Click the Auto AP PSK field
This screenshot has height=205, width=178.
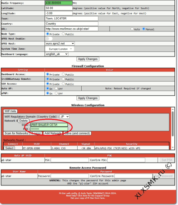(70, 160)
